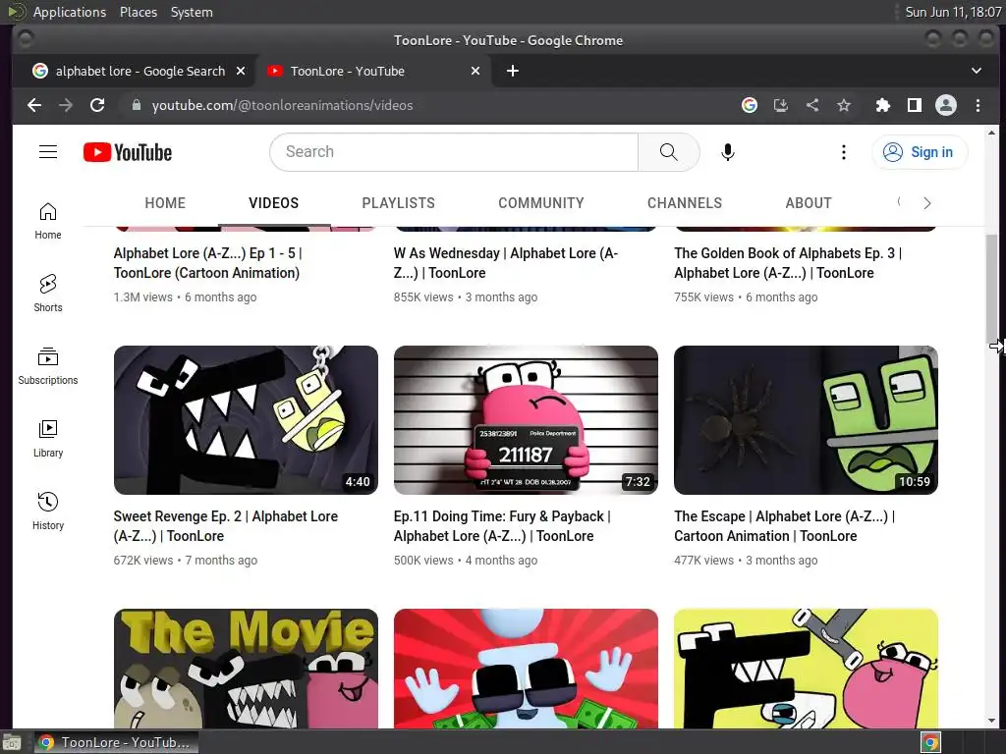Open the Chrome profile avatar

946,105
